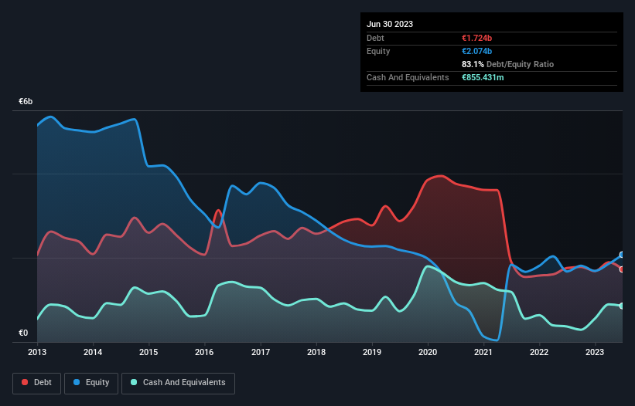Click the 2022 x-axis label
The image size is (635, 406).
point(539,352)
